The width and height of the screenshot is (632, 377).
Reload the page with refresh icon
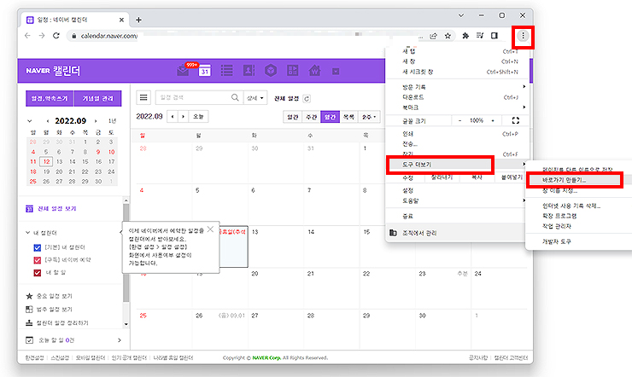[x=56, y=36]
